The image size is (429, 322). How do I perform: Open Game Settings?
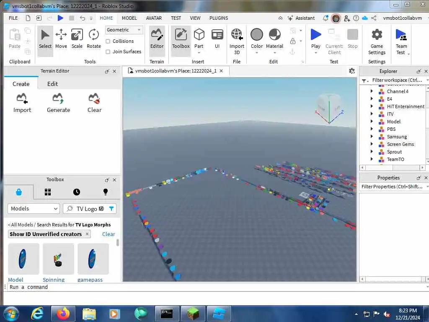377,42
